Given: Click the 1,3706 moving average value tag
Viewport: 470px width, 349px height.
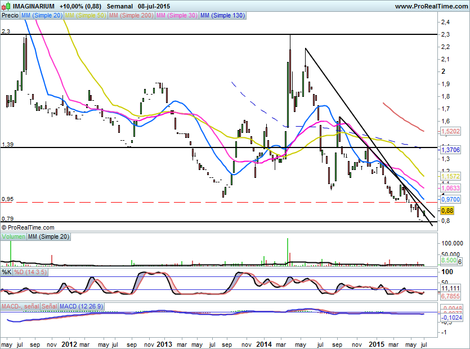Looking at the screenshot, I should click(x=450, y=150).
